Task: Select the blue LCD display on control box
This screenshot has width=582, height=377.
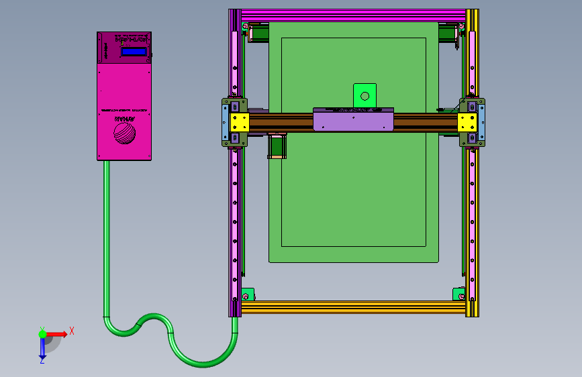Action: click(134, 52)
